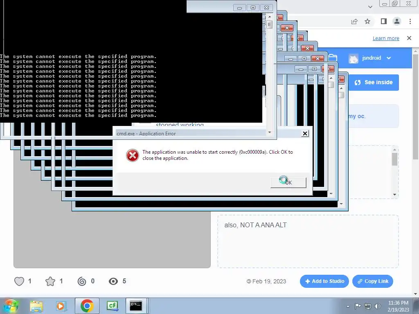Open Windows Explorer from the taskbar
The width and height of the screenshot is (419, 314).
36,306
